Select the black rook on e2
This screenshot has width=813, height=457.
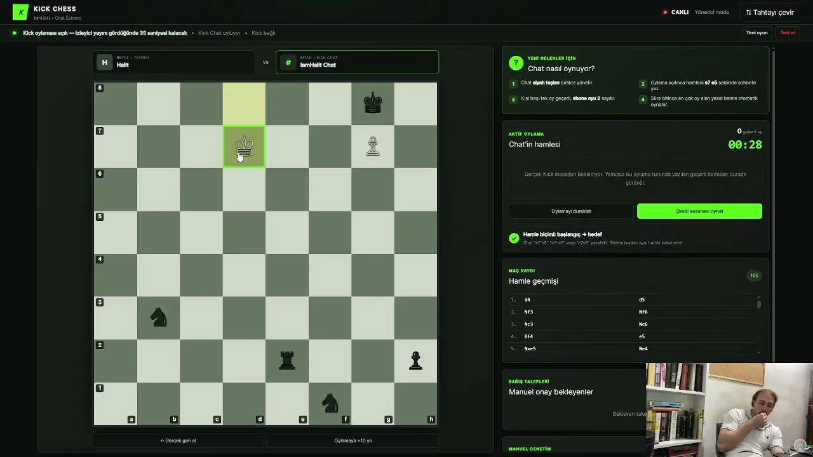(287, 361)
